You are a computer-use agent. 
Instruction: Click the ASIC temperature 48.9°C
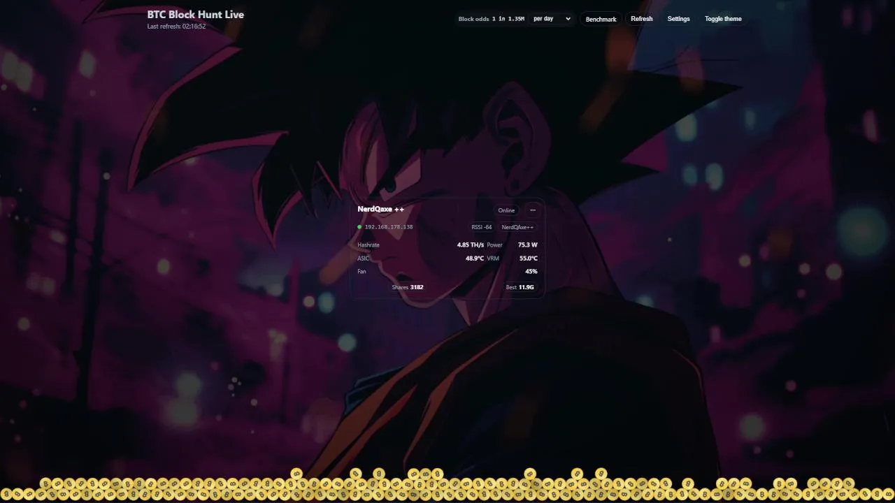click(475, 258)
